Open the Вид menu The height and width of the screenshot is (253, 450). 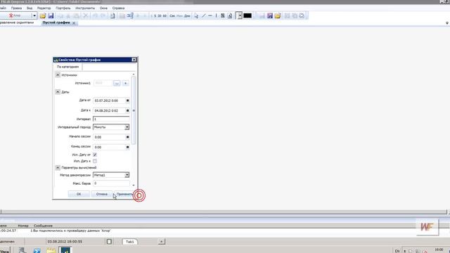tap(30, 8)
